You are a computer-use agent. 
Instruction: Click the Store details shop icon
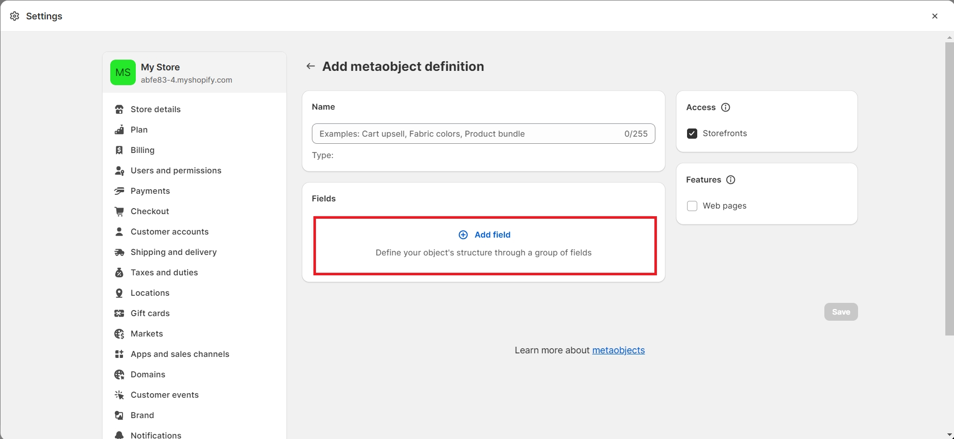[x=119, y=110]
